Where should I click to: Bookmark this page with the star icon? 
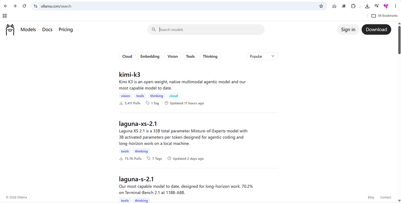pyautogui.click(x=321, y=6)
